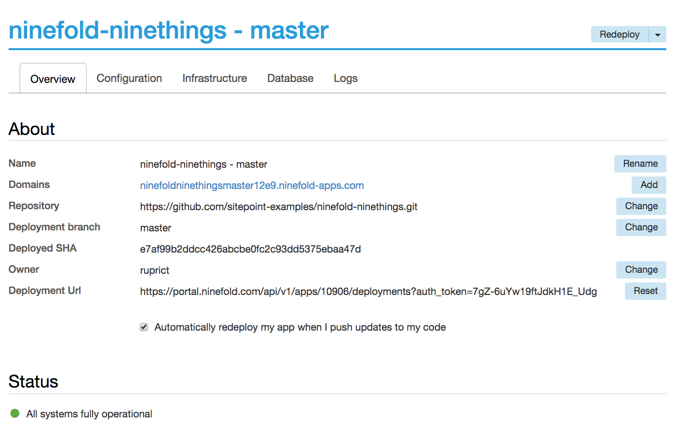Reset the Deployment Url token
Image resolution: width=677 pixels, height=428 pixels.
(645, 291)
